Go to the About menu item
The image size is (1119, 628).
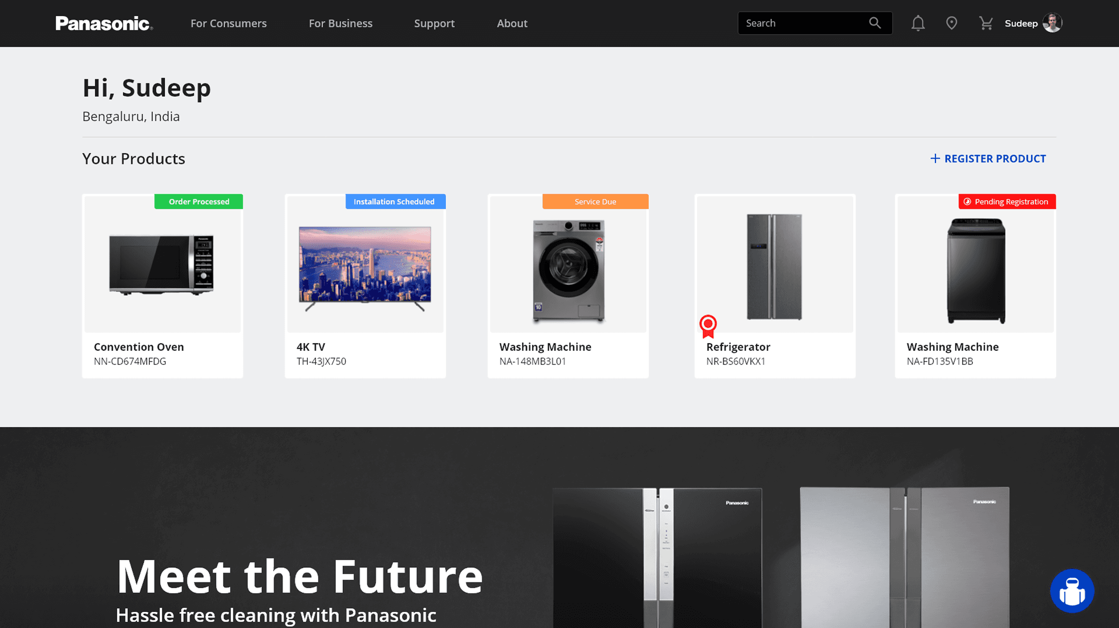512,23
